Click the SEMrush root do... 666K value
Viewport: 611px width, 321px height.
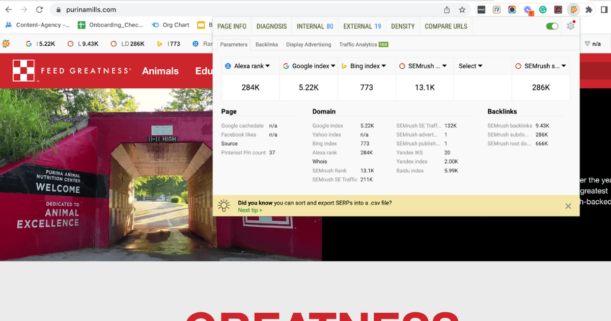coord(542,144)
